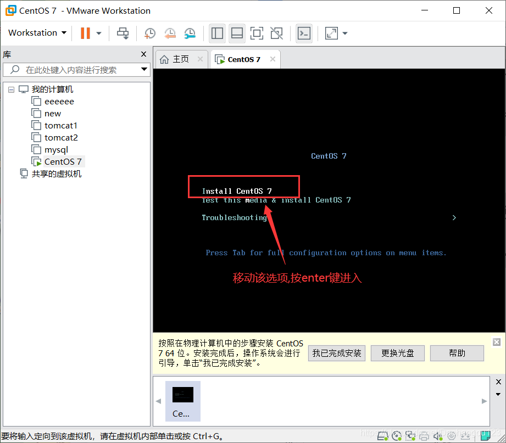
Task: Click the CentOS thumbnail in thumbnail bar
Action: (182, 401)
